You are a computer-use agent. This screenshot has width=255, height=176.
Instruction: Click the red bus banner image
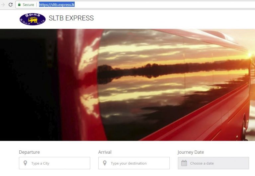click(127, 85)
